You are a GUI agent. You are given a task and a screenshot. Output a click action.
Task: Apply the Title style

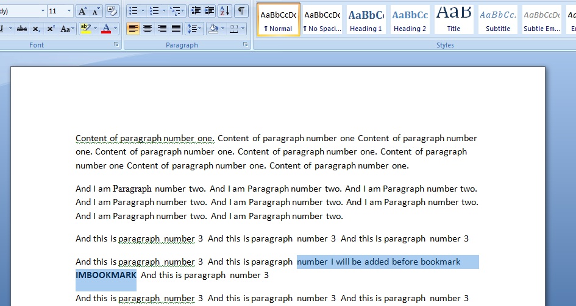pyautogui.click(x=453, y=20)
